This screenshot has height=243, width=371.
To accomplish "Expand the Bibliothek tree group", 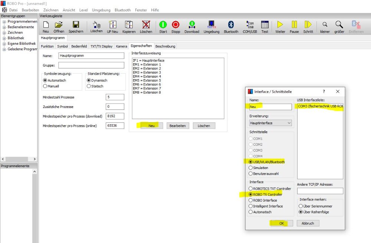I will [4, 38].
